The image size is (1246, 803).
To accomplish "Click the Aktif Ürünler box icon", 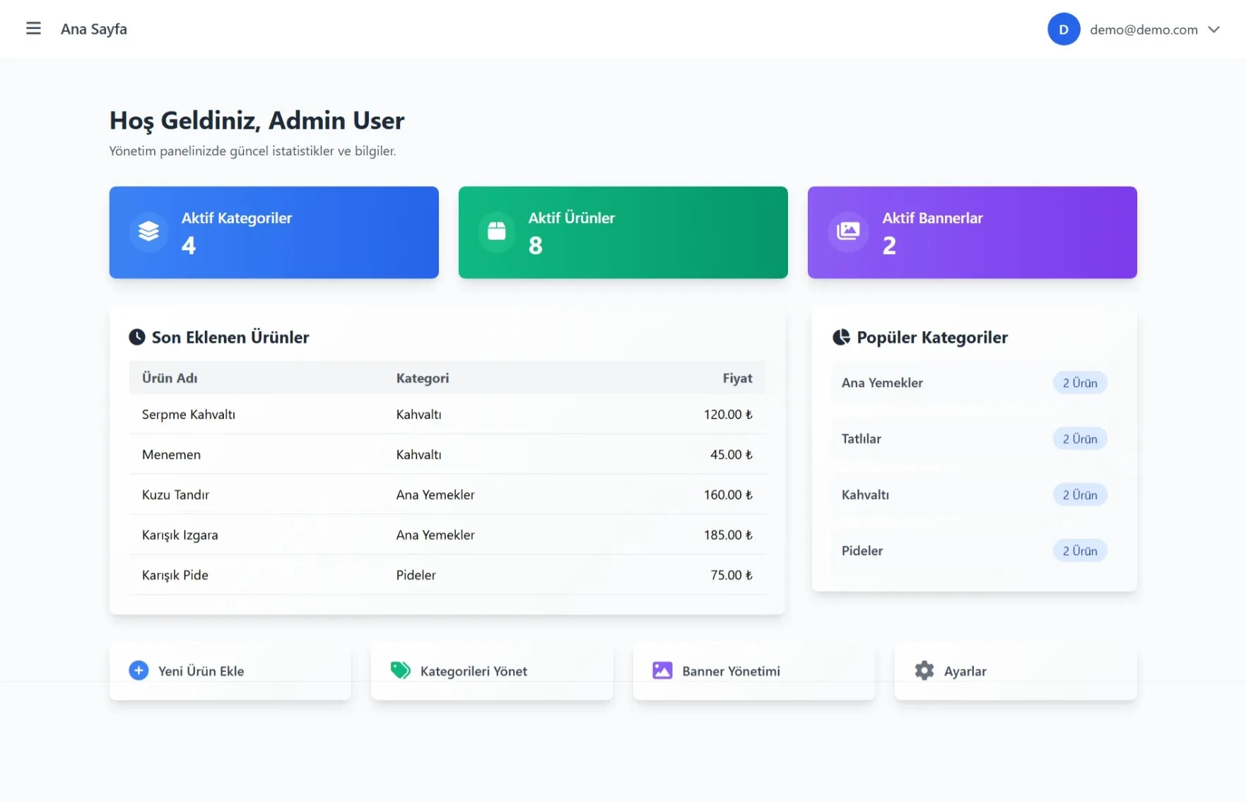I will tap(497, 232).
